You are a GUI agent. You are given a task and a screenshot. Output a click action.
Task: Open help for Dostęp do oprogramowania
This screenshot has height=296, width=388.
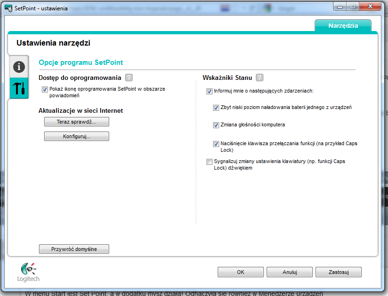point(129,78)
